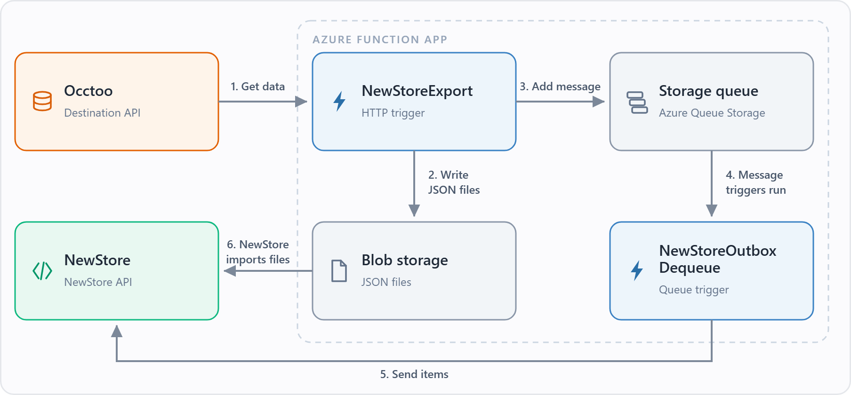Click the orange database icon in Occtoo
This screenshot has width=851, height=395.
42,101
